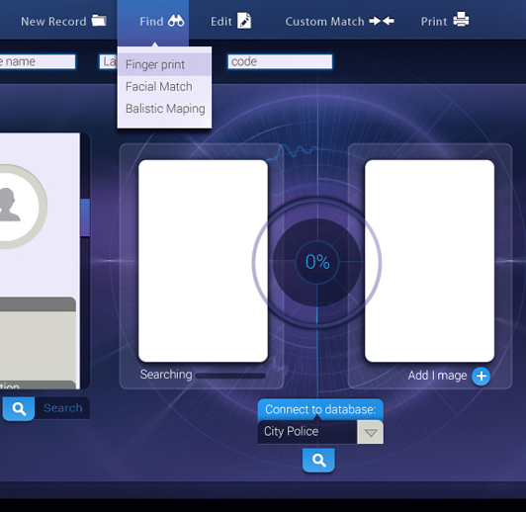Click the Searching progress bar
The height and width of the screenshot is (512, 526).
pyautogui.click(x=230, y=376)
